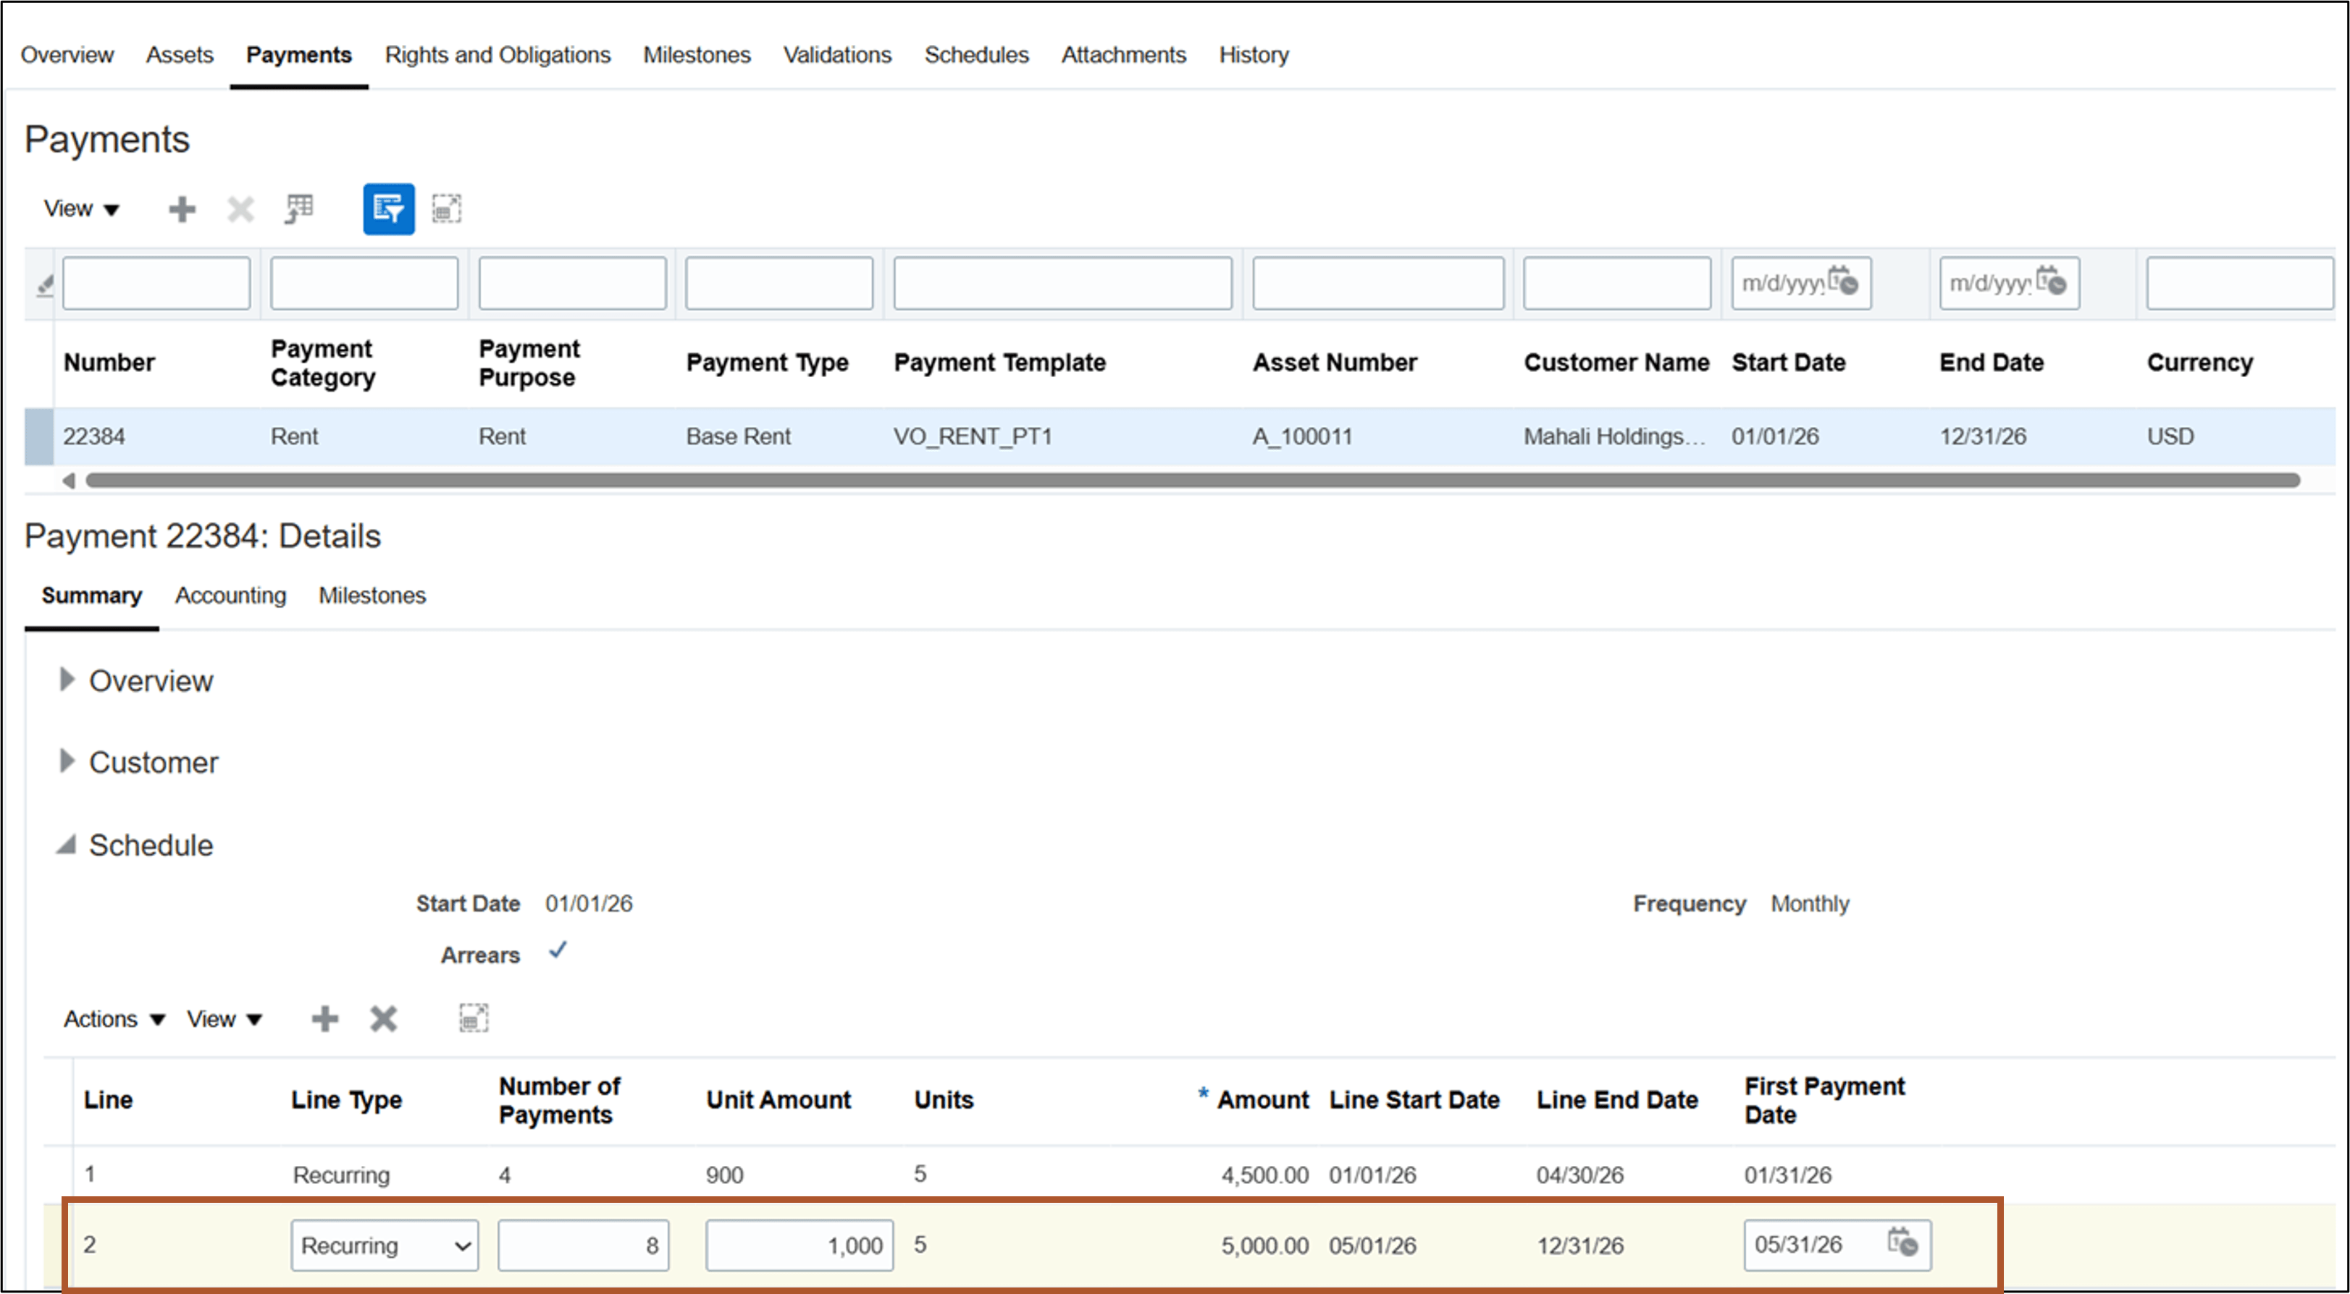This screenshot has width=2350, height=1294.
Task: Select payment row number 22384
Action: pos(94,436)
